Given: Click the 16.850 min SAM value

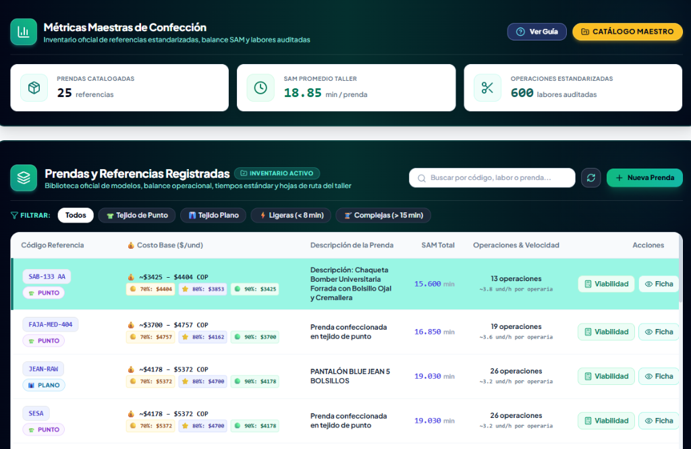Looking at the screenshot, I should tap(434, 332).
